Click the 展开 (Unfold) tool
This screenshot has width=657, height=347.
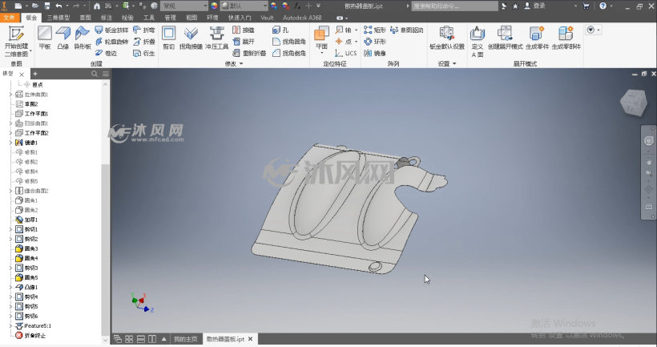[244, 42]
